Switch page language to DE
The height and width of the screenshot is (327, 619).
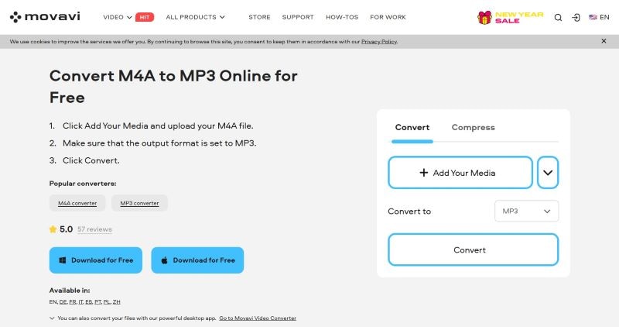63,301
